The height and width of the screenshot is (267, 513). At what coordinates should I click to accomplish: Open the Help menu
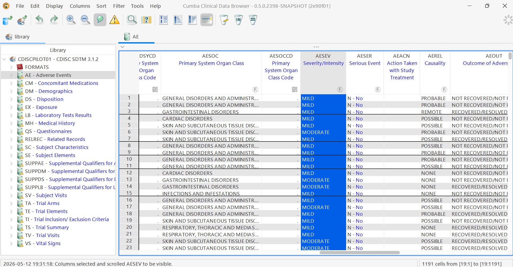click(155, 6)
